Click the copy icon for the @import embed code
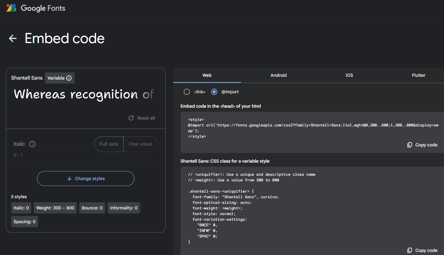 [409, 145]
